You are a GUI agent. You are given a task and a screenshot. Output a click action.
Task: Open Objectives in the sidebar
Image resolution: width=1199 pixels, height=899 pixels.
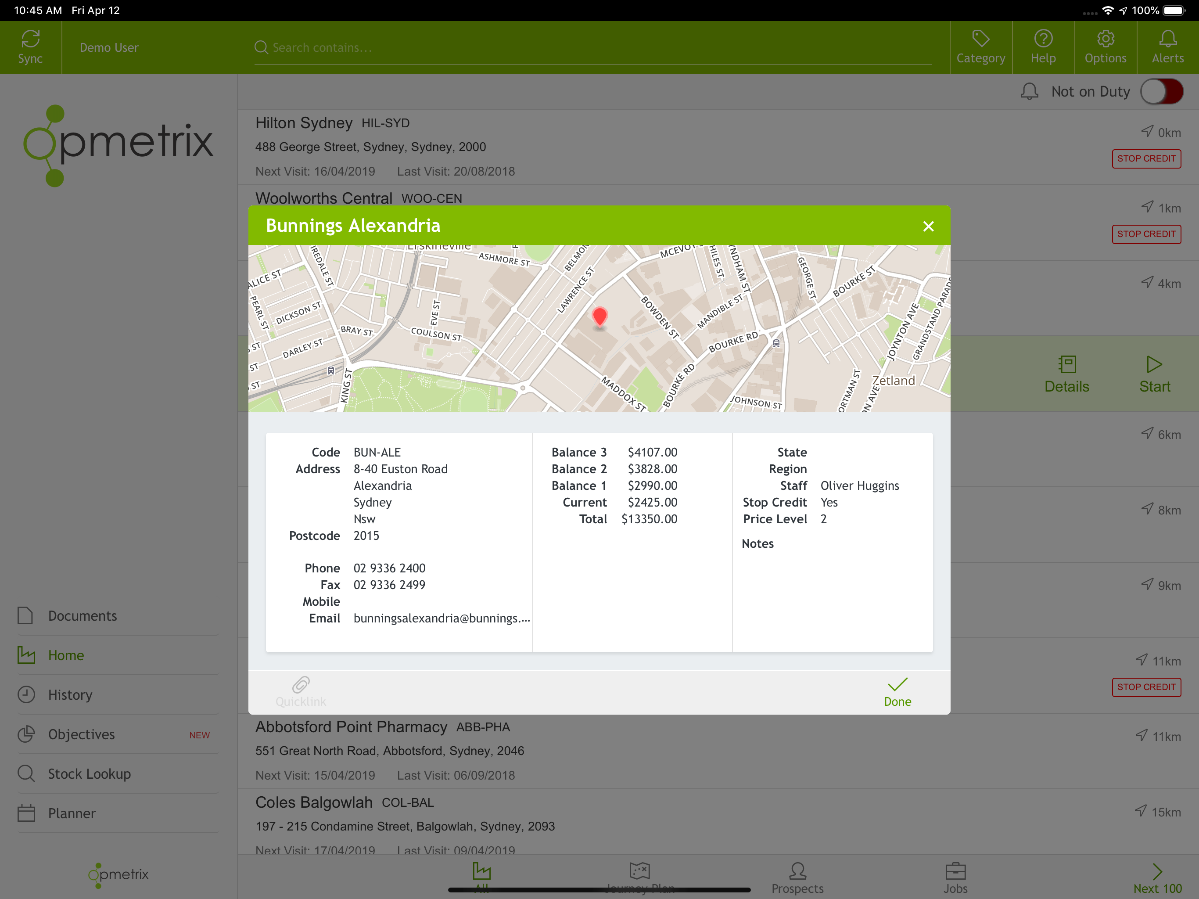(118, 735)
